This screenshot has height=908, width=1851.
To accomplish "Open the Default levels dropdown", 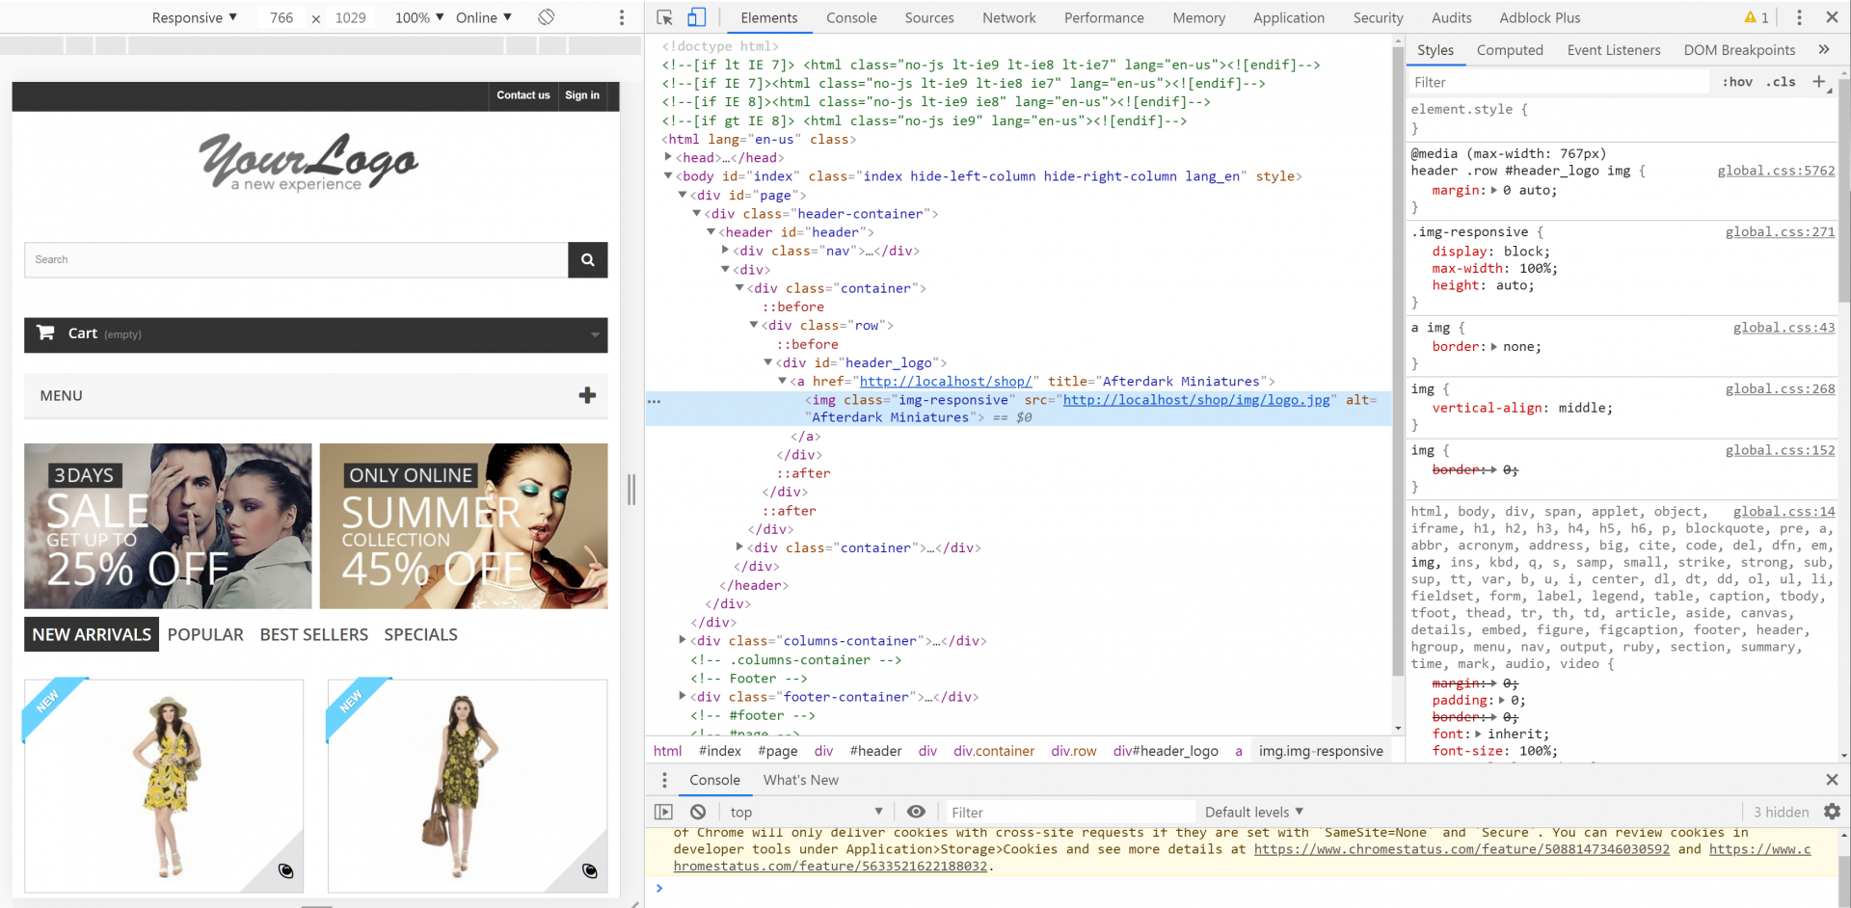I will (1253, 812).
